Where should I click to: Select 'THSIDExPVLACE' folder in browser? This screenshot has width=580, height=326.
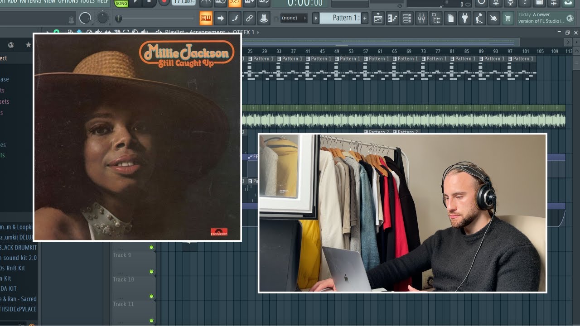[19, 309]
